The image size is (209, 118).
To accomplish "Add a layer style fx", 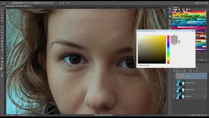I will click(190, 115).
